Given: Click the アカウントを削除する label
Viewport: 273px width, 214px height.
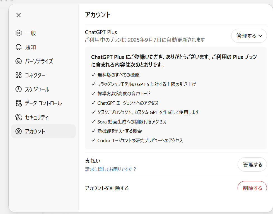Looking at the screenshot, I should coord(107,188).
